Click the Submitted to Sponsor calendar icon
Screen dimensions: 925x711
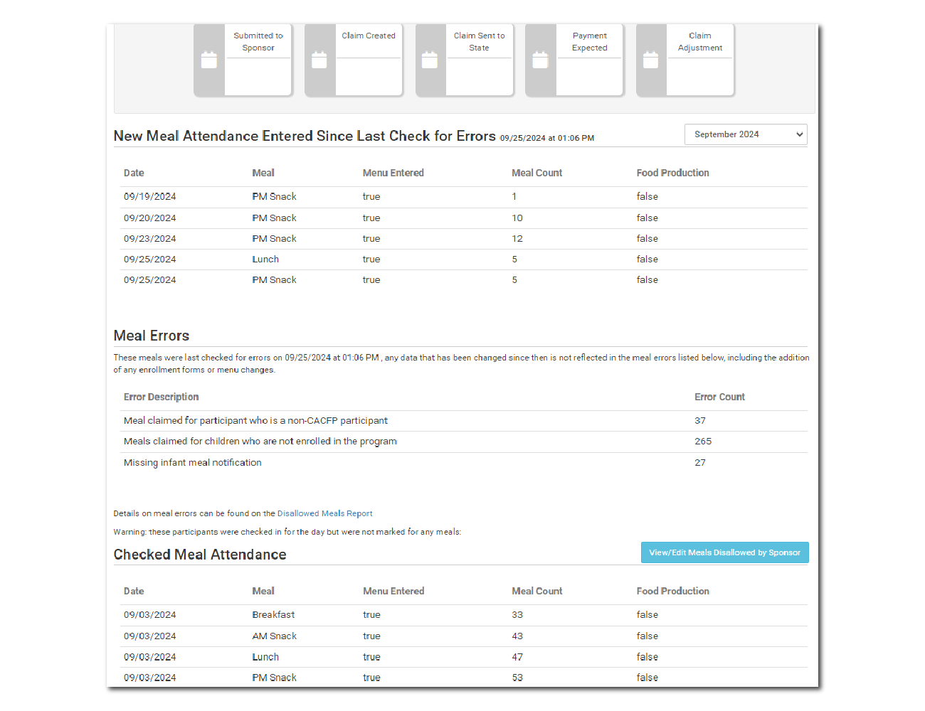coord(209,60)
